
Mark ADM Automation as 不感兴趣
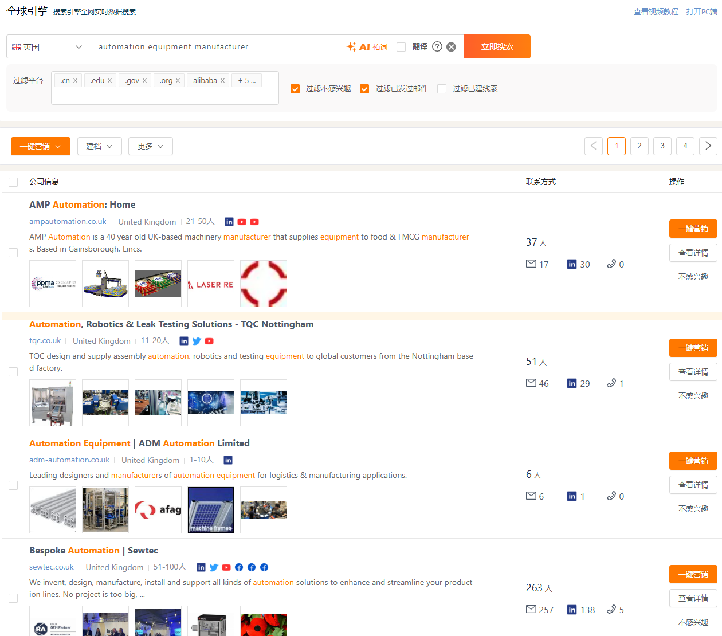(693, 509)
